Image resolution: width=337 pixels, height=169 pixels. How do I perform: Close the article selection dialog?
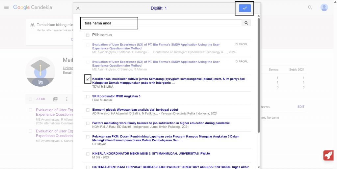click(x=78, y=8)
